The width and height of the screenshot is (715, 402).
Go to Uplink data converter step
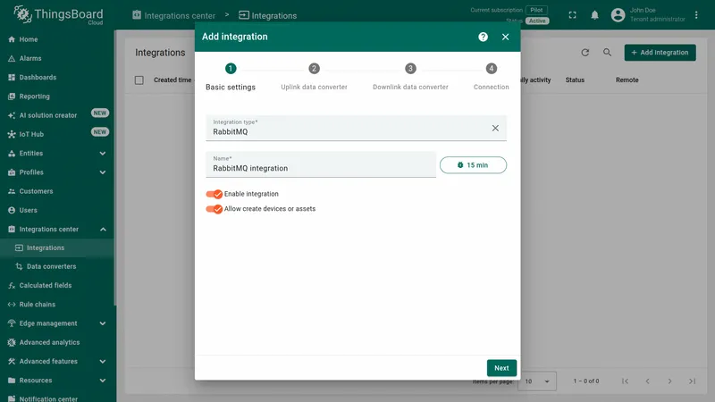(314, 77)
